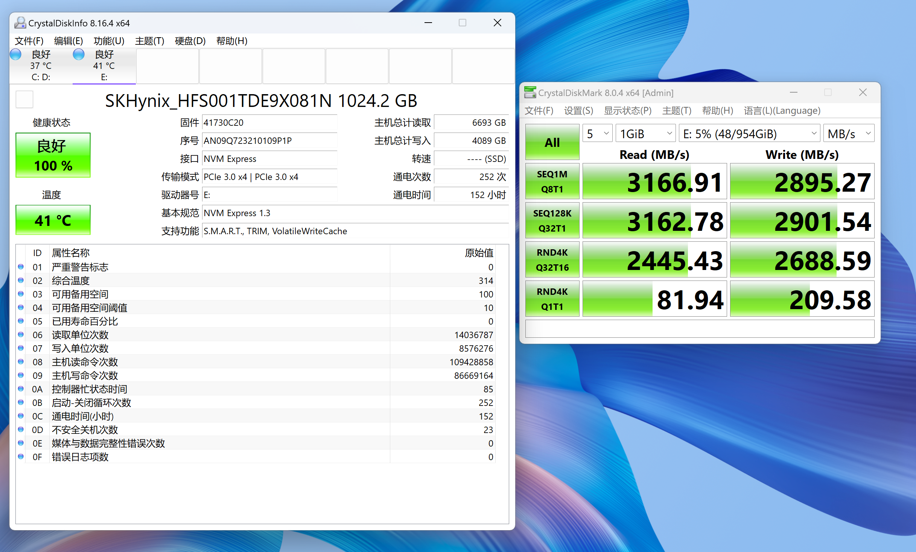Click the status dot beside 严重警告标志
This screenshot has width=916, height=552.
(x=21, y=267)
